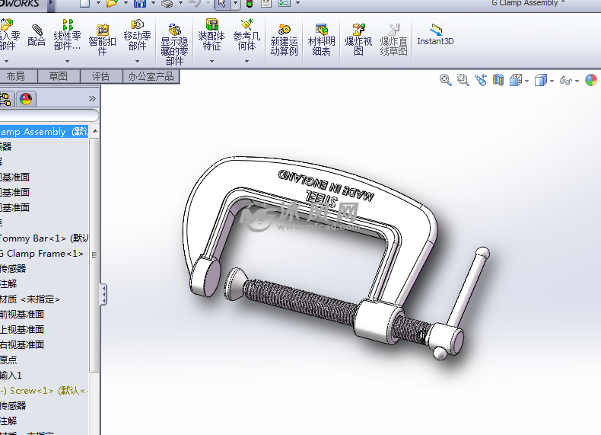Expand Assembly Features (装配体特征) dropdown arrow
601x435 pixels.
coord(211,62)
